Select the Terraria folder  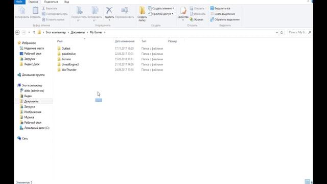coord(66,59)
